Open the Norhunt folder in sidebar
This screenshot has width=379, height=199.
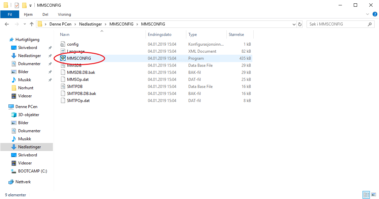point(26,88)
